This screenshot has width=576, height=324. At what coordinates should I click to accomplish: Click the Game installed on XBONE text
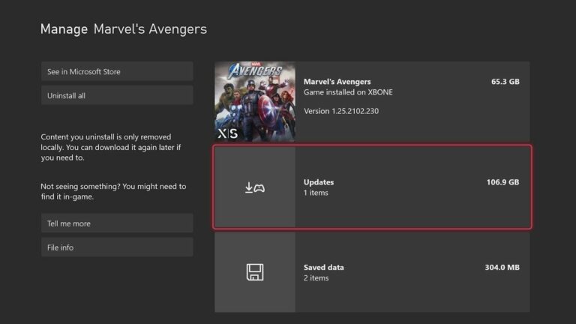click(348, 92)
